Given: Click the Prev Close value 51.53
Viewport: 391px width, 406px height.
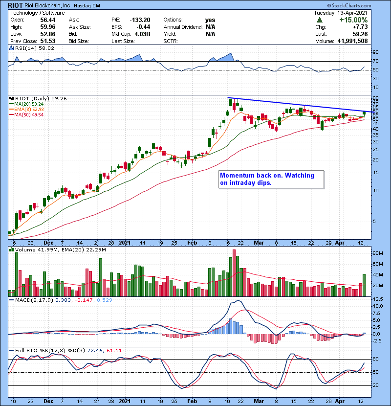Looking at the screenshot, I should click(x=48, y=41).
